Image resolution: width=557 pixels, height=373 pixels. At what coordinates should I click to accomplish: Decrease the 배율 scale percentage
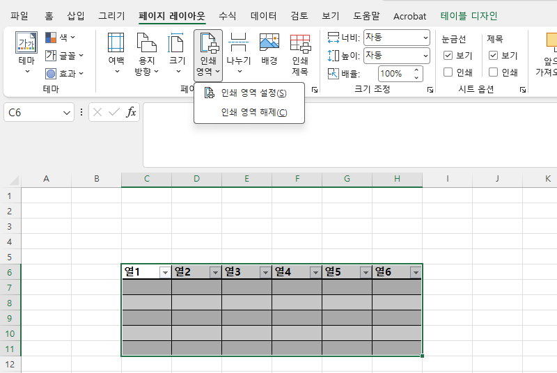pos(416,77)
